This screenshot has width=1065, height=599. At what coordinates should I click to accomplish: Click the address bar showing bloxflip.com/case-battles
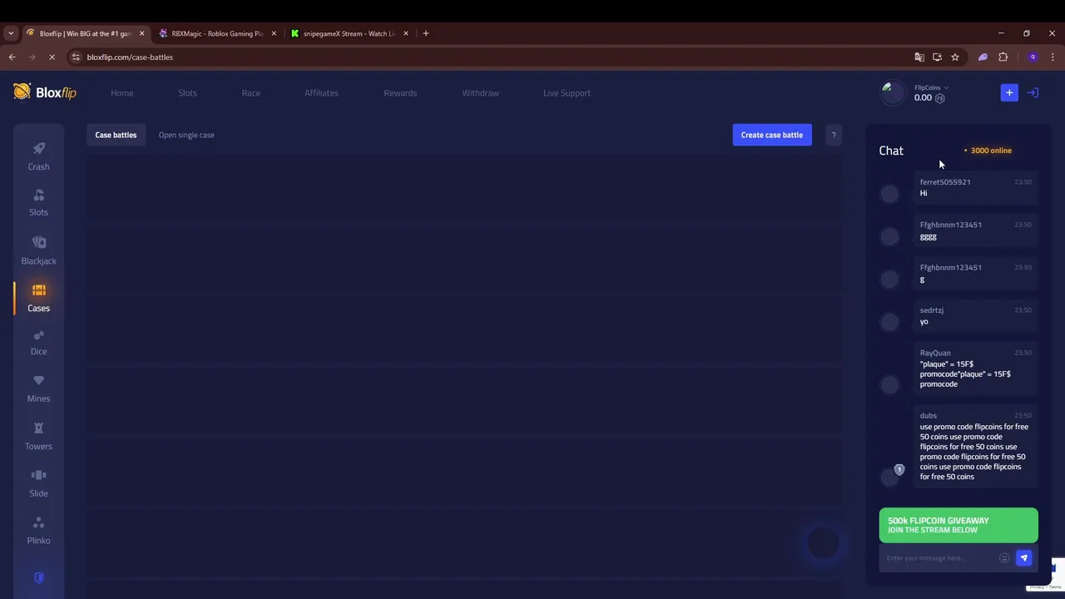(x=491, y=57)
